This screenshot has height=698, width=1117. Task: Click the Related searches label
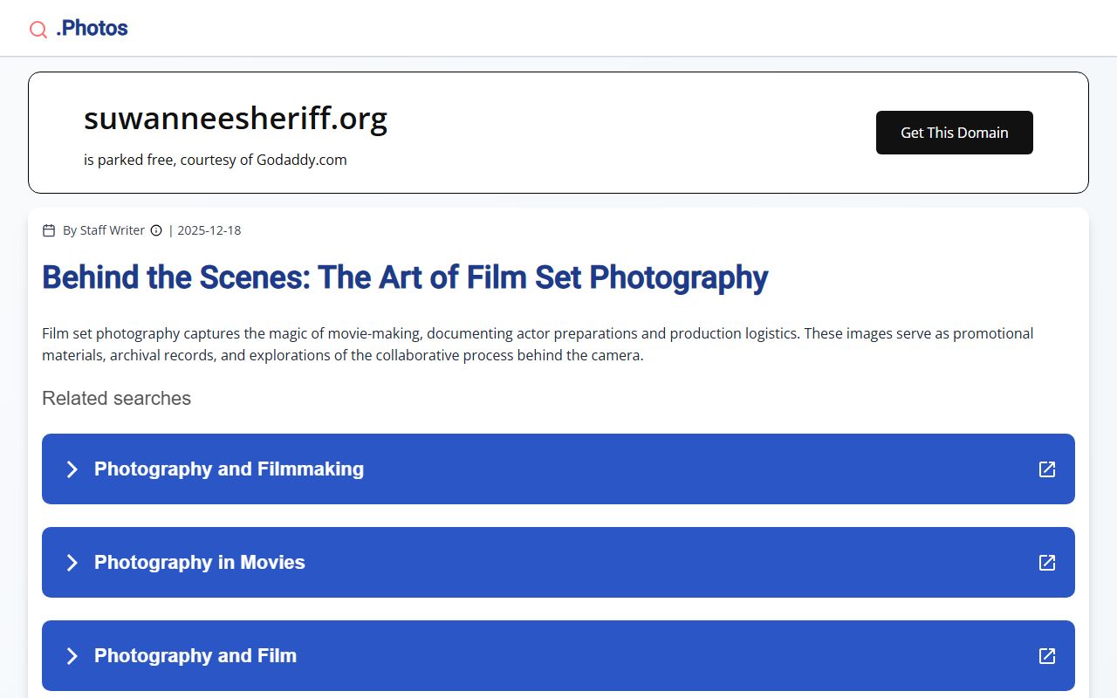[x=116, y=399]
